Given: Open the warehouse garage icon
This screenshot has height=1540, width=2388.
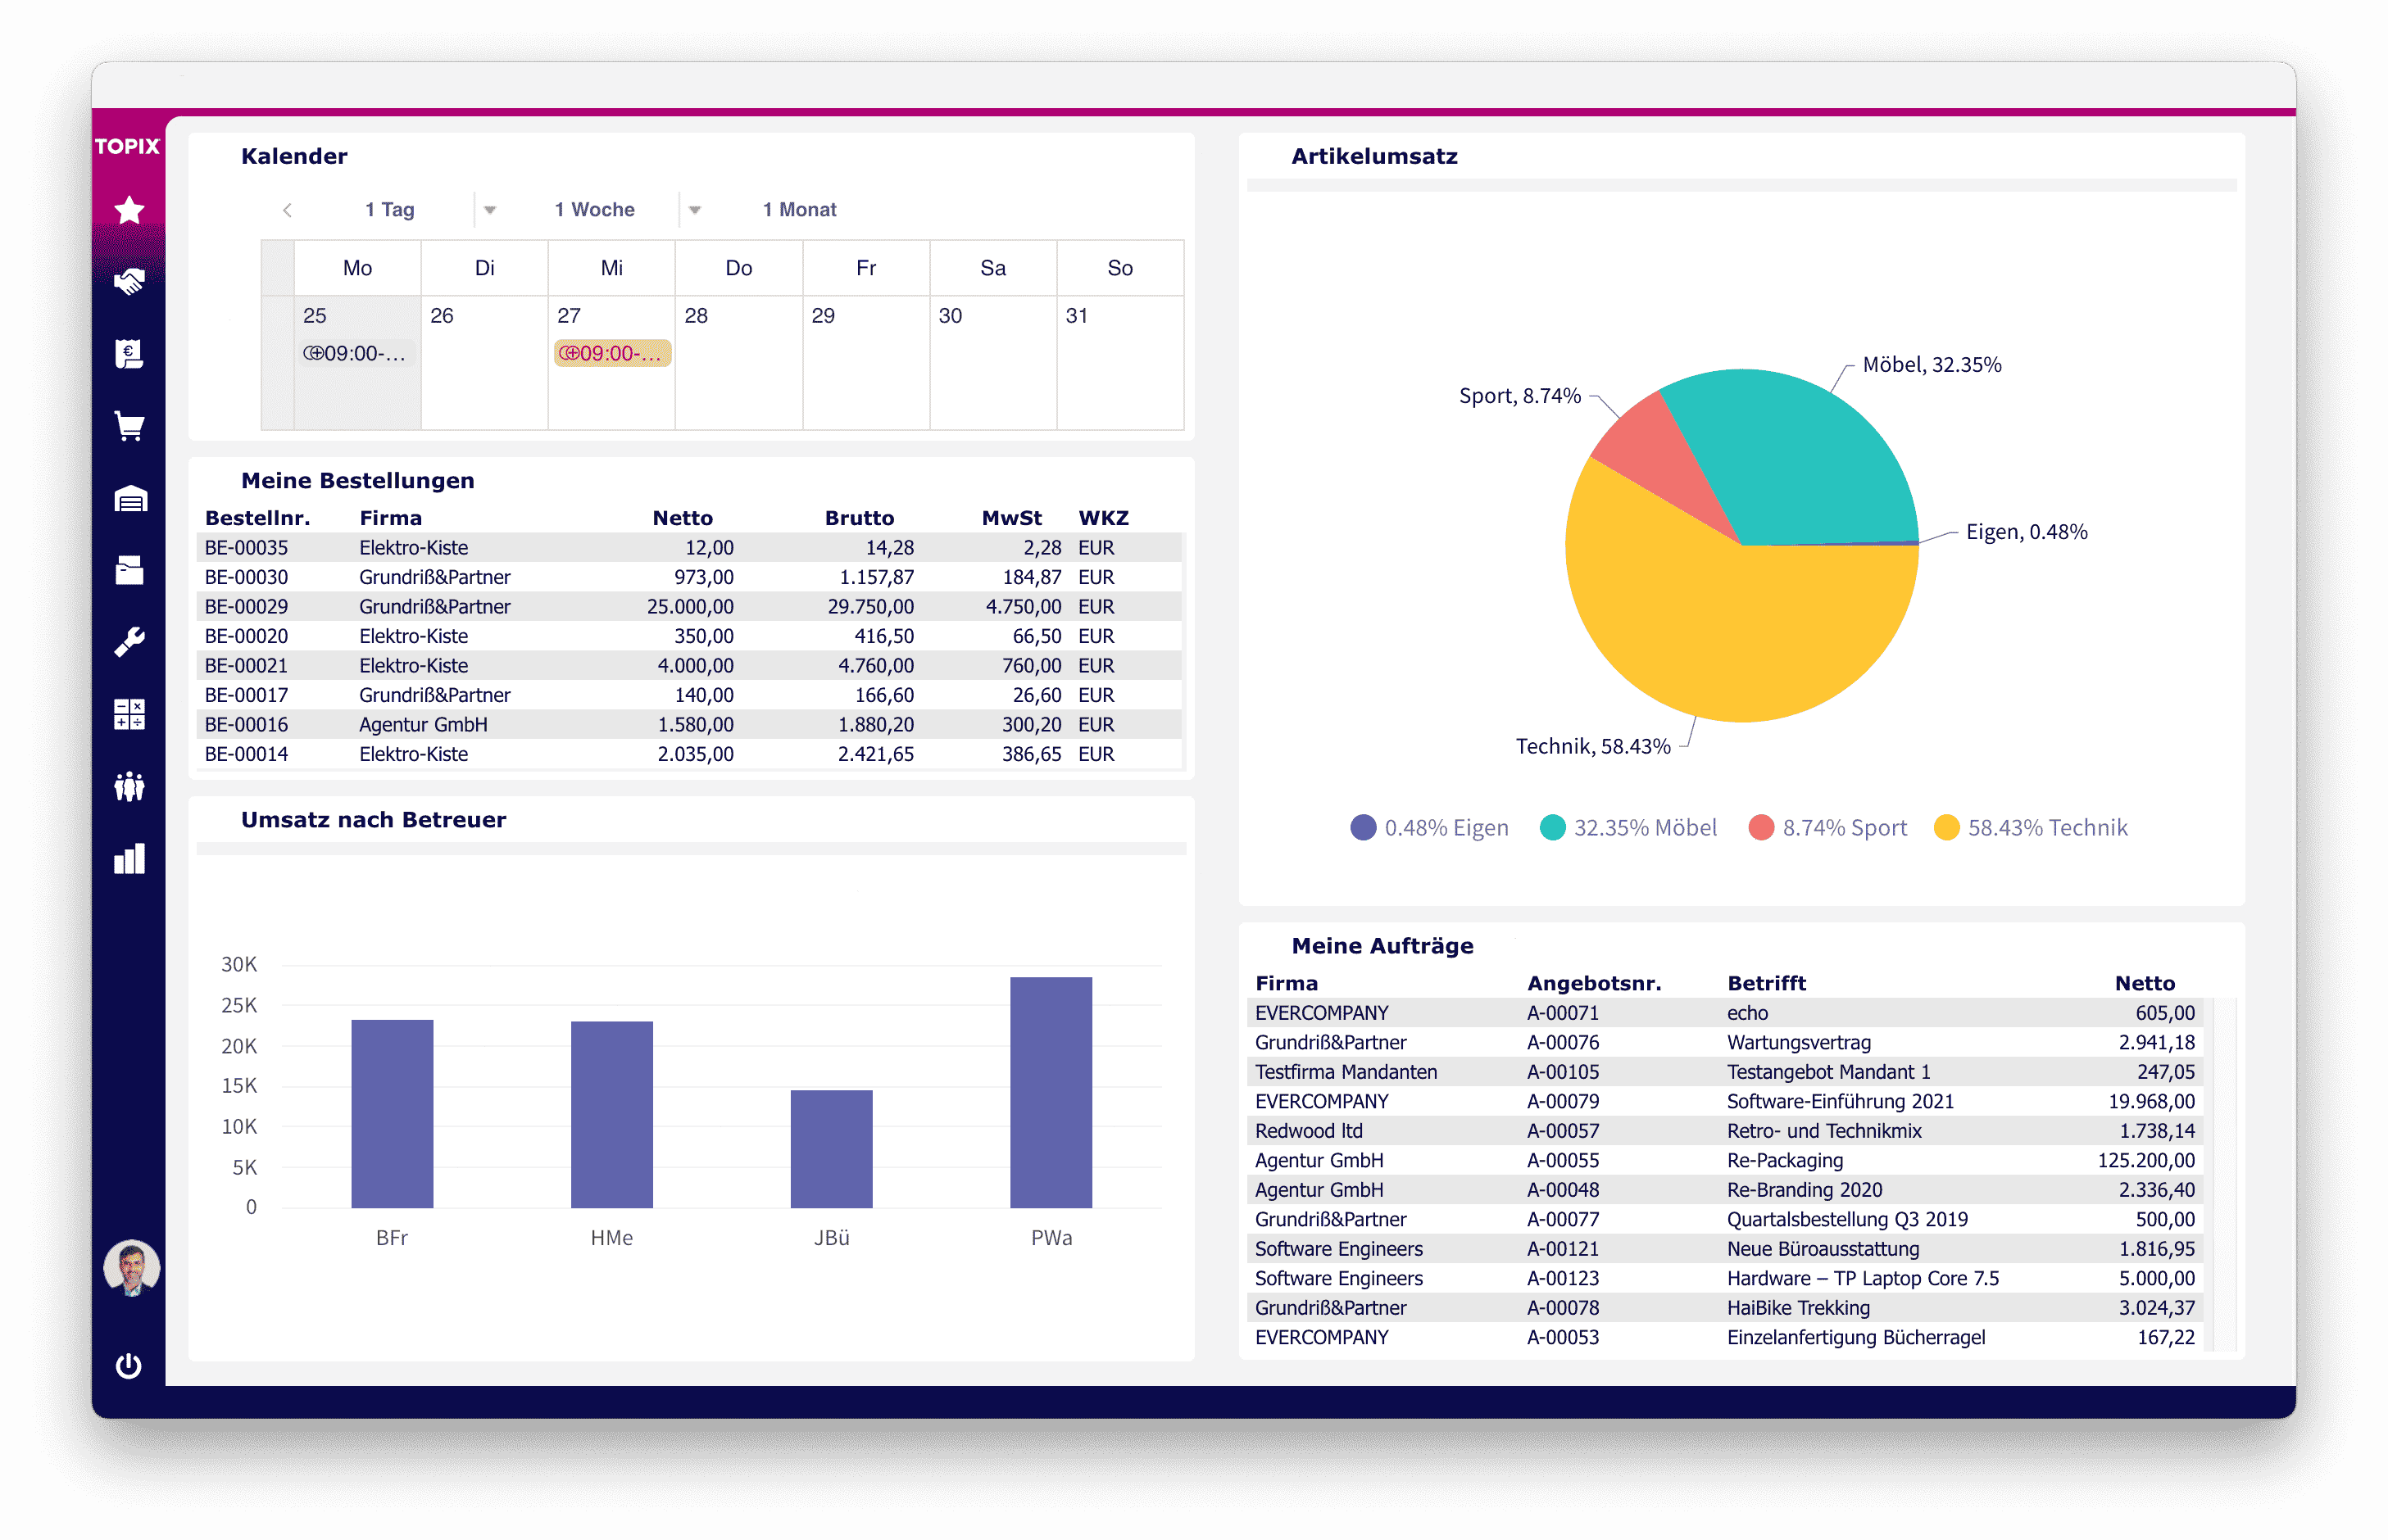Looking at the screenshot, I should (130, 498).
